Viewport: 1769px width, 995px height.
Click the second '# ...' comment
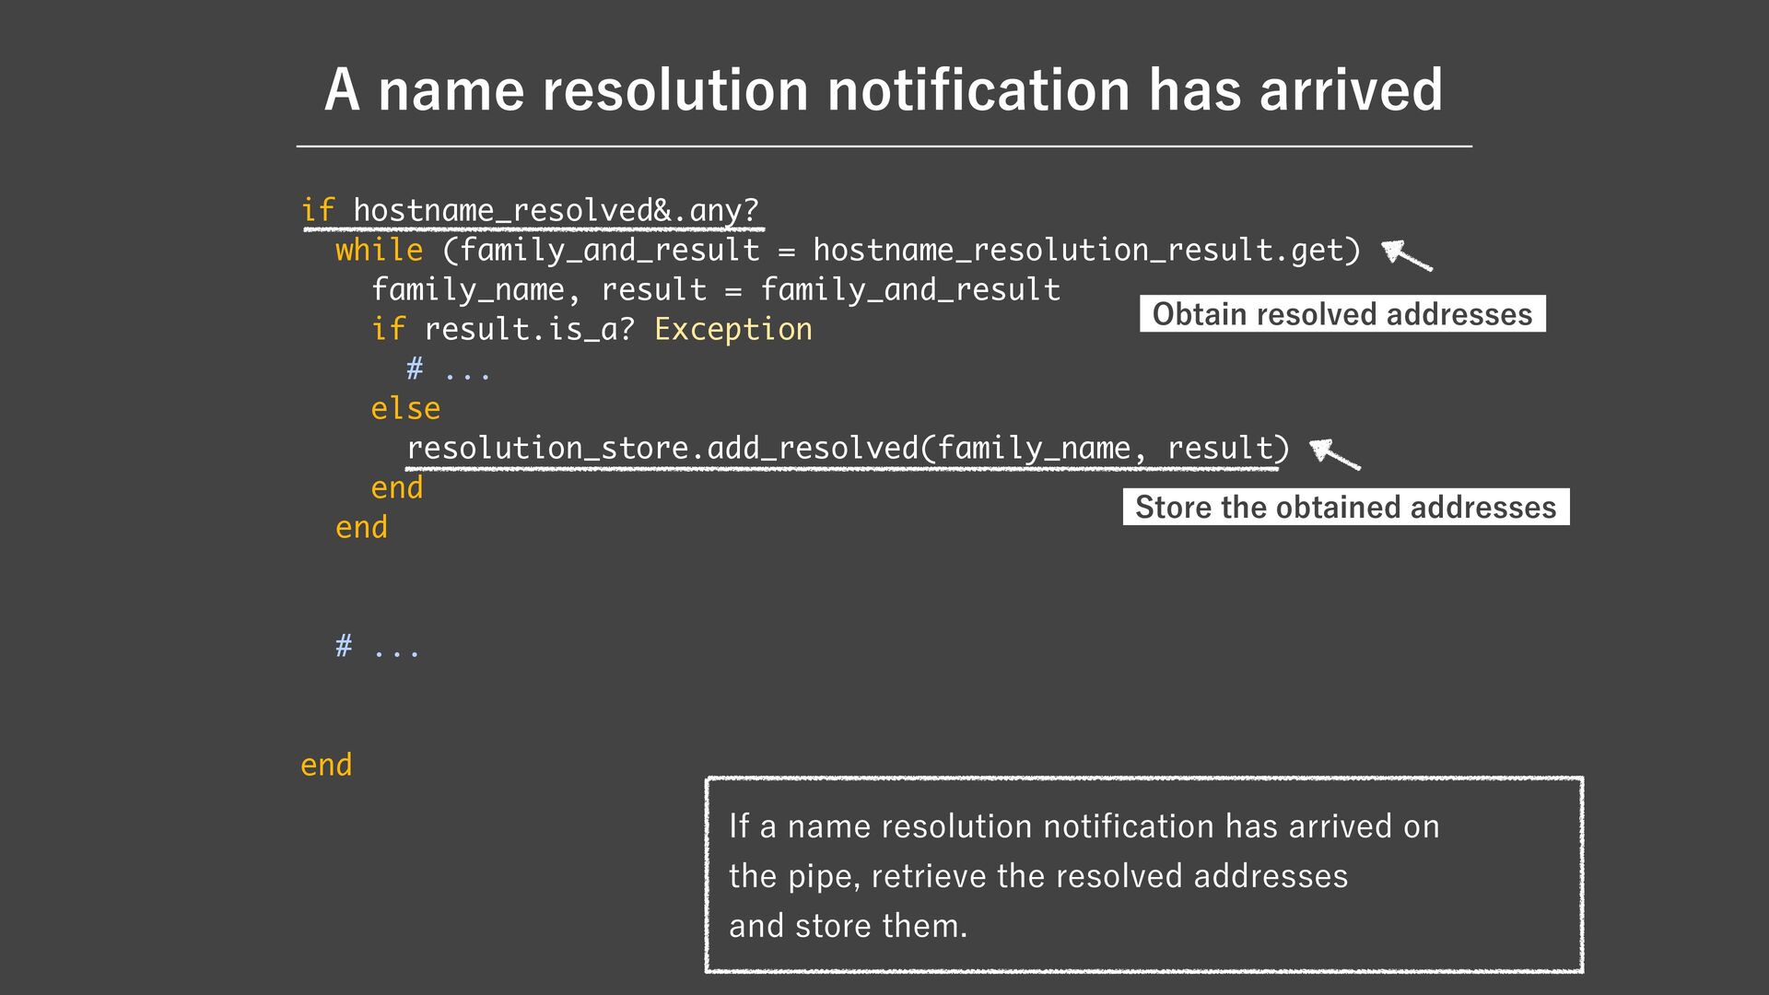tap(378, 648)
